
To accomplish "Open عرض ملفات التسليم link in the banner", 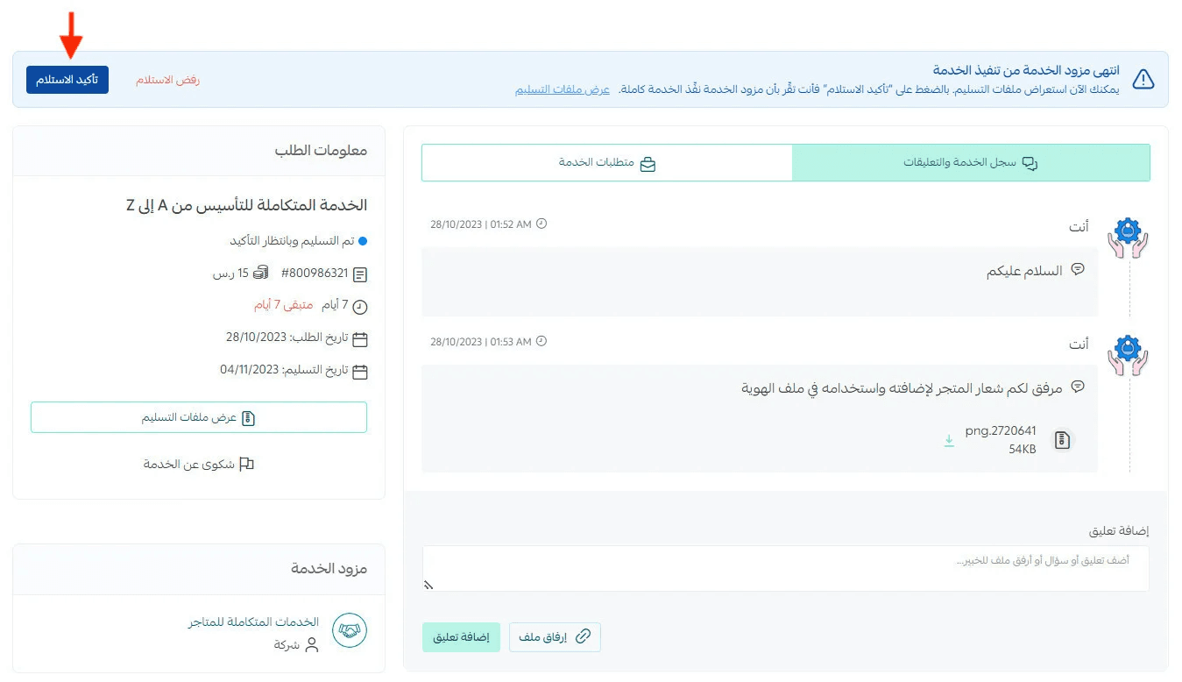I will (562, 90).
